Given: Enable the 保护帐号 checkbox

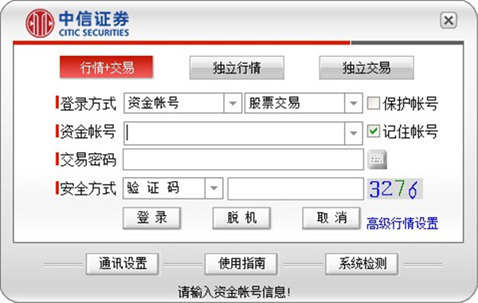Looking at the screenshot, I should [x=374, y=103].
